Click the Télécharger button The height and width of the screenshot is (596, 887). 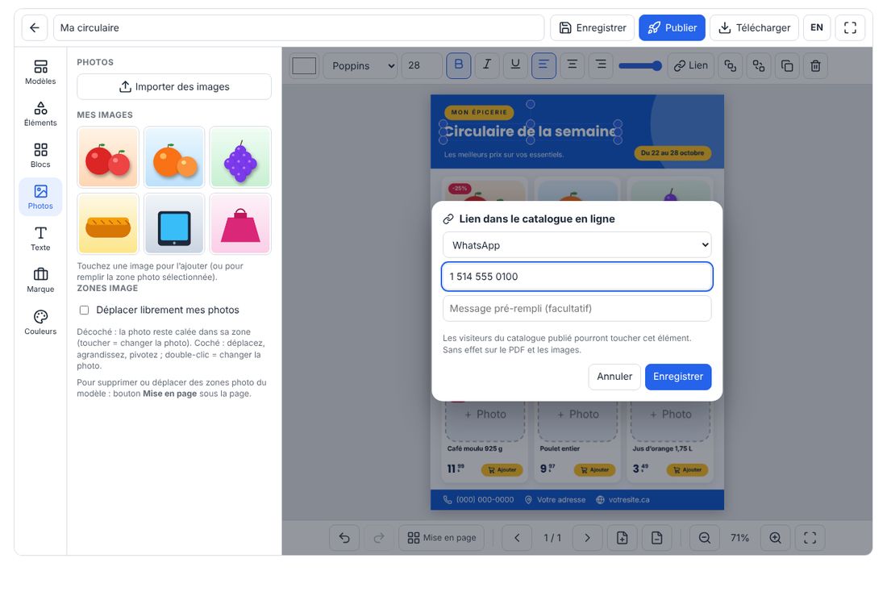tap(754, 27)
